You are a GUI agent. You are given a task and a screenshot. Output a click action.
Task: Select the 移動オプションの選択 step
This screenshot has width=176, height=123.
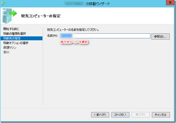pyautogui.click(x=16, y=43)
